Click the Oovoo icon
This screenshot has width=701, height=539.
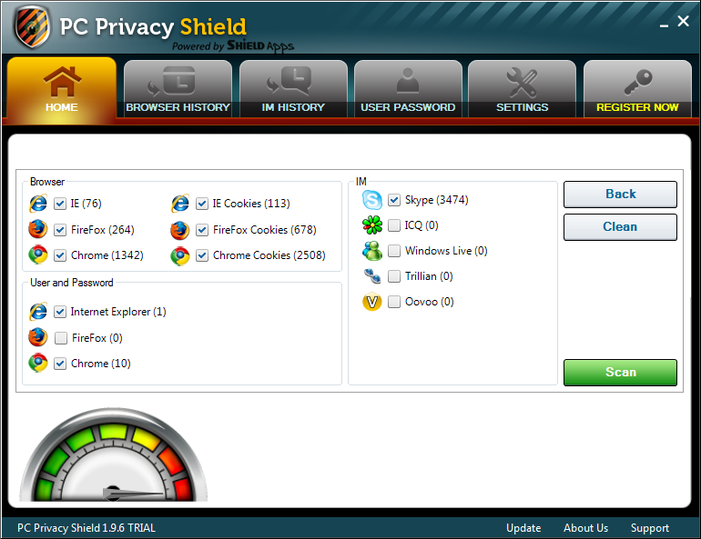click(x=372, y=302)
